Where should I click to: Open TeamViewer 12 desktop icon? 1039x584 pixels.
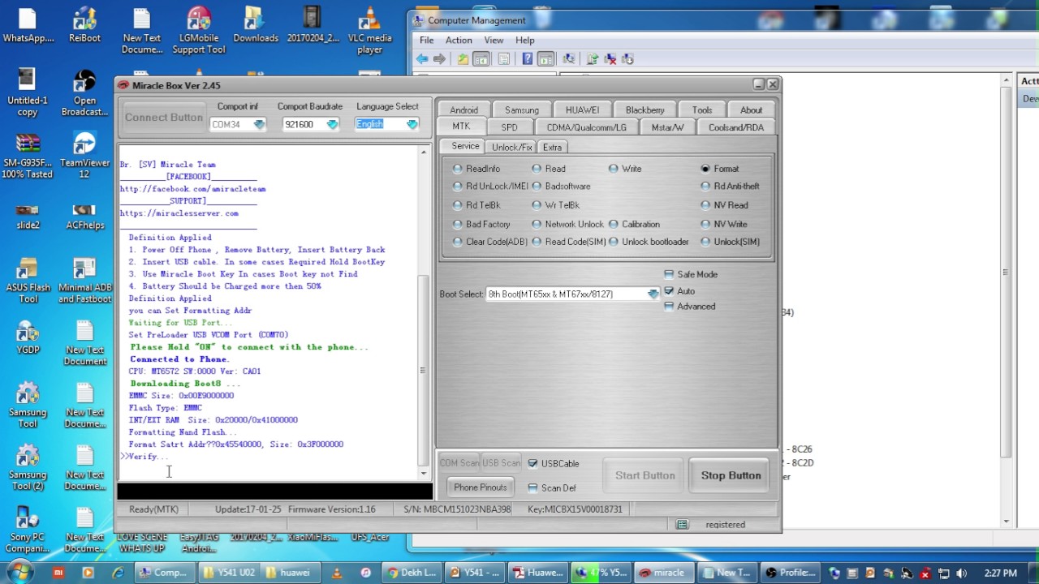coord(84,156)
